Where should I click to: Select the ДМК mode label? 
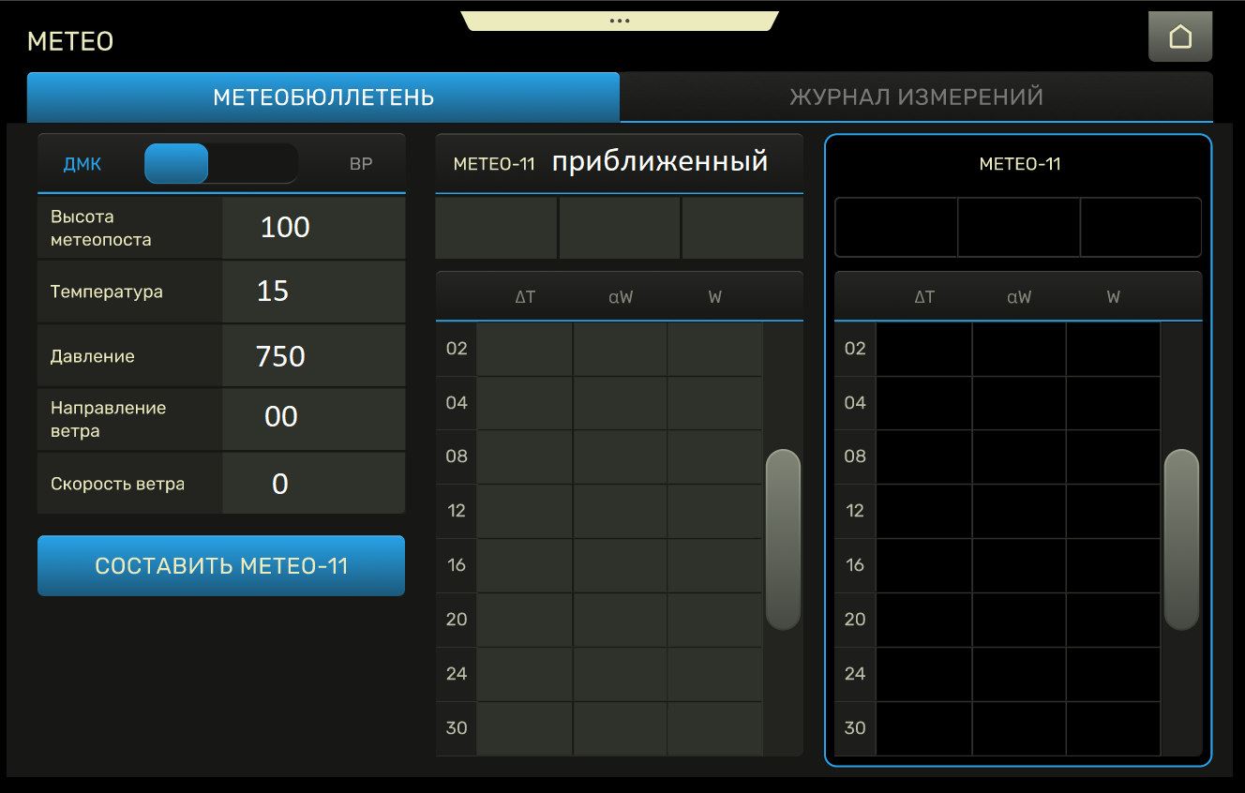(82, 164)
